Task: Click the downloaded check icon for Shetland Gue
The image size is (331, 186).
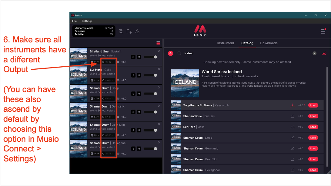Action: (293, 116)
